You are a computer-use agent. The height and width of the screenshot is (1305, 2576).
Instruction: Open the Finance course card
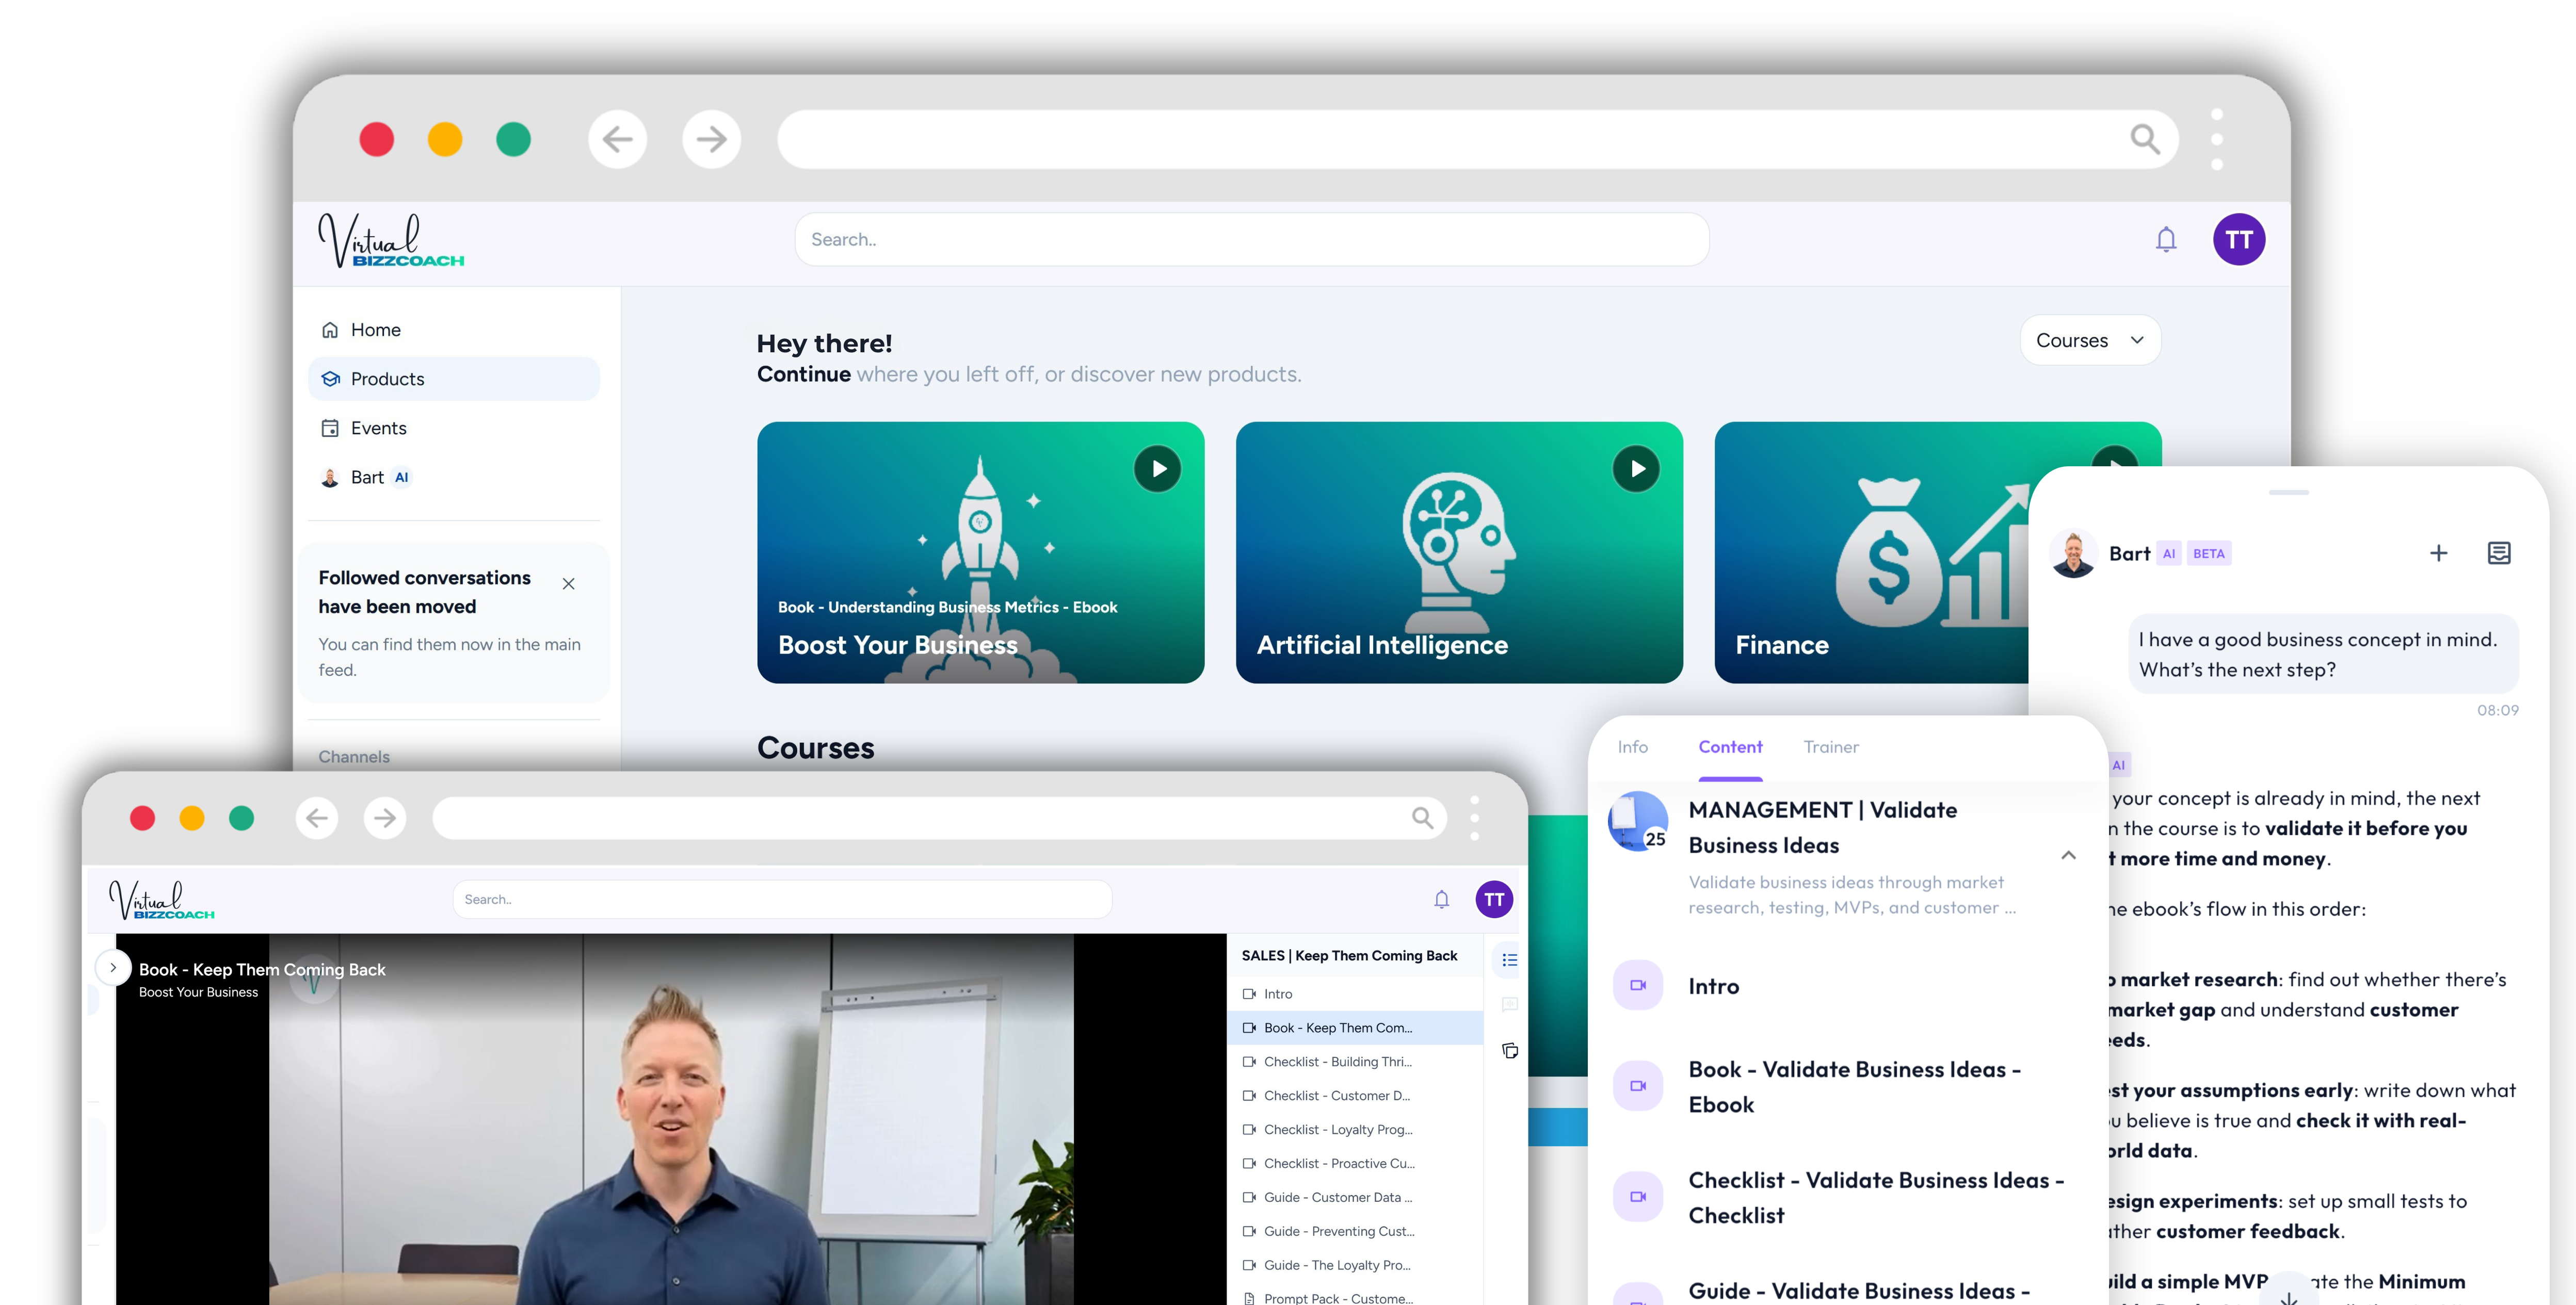[1872, 552]
